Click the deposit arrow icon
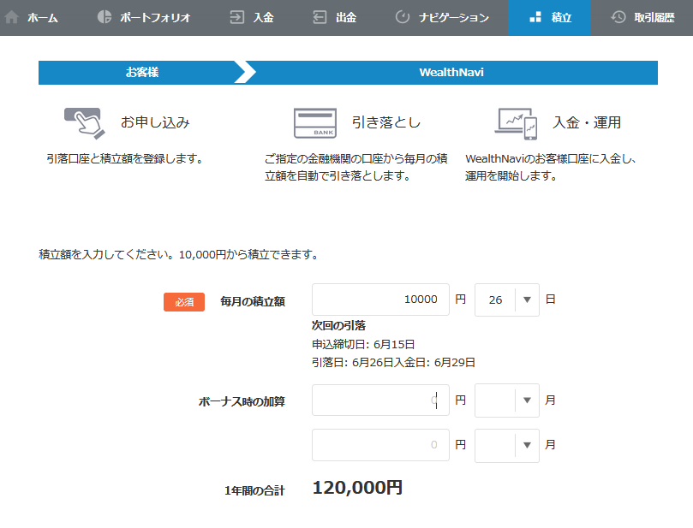This screenshot has height=528, width=693. coord(237,17)
